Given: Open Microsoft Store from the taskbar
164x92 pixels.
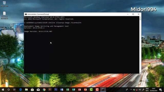Looking at the screenshot, I should click(x=32, y=90).
